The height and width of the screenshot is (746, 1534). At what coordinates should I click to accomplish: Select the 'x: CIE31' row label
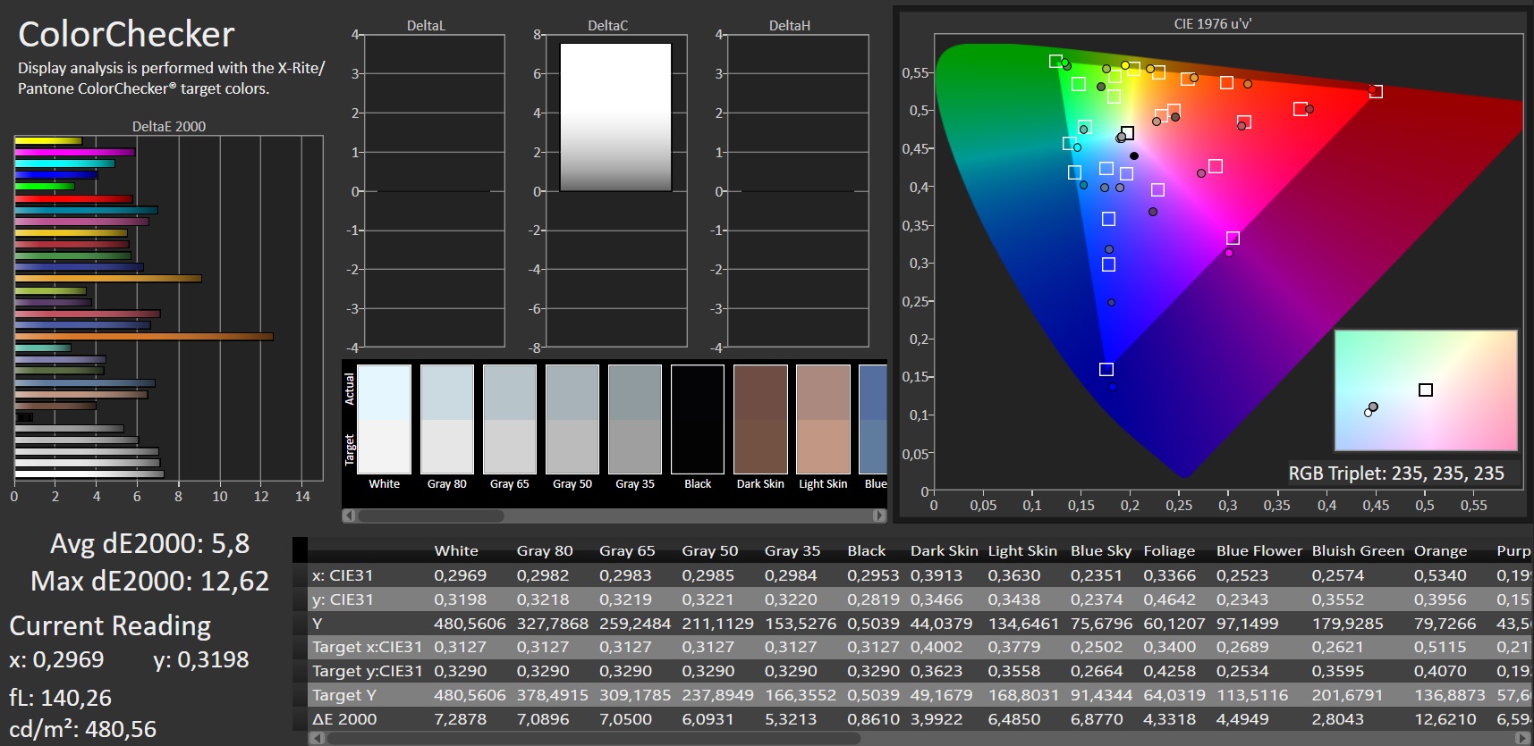pyautogui.click(x=343, y=575)
